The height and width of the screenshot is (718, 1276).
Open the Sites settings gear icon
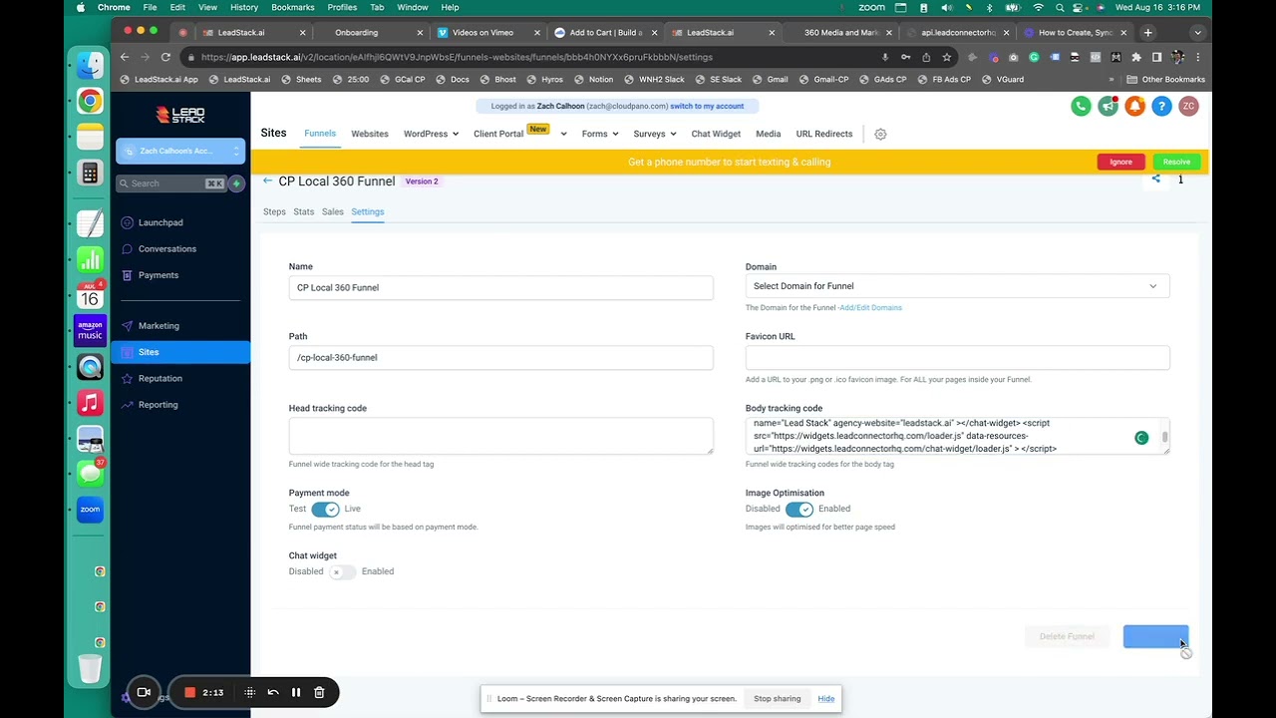(880, 134)
